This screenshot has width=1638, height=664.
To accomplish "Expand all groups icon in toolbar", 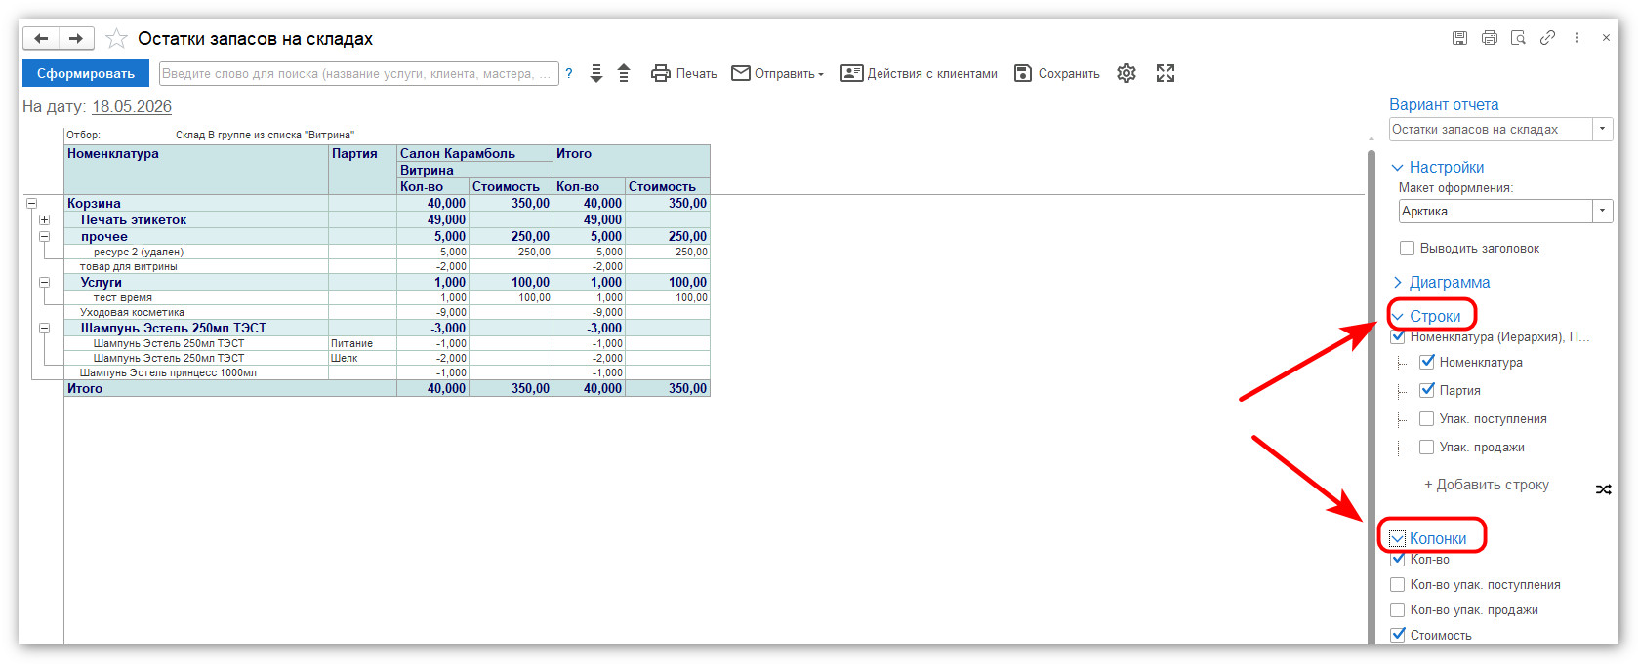I will point(596,73).
